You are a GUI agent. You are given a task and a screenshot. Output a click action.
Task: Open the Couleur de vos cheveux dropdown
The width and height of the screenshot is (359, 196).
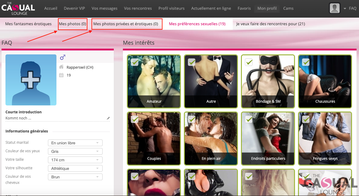pos(75,177)
